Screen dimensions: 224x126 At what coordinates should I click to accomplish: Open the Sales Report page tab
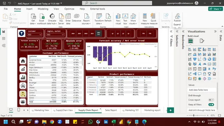click(111, 110)
